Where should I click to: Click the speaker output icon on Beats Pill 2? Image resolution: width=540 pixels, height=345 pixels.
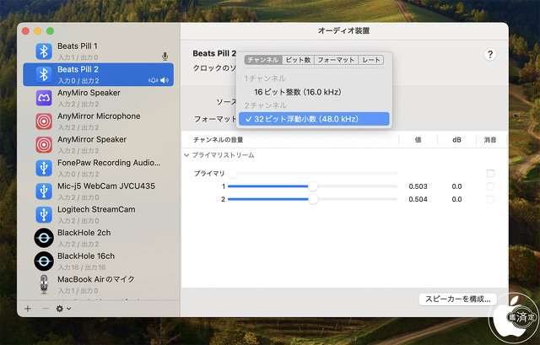(x=165, y=80)
